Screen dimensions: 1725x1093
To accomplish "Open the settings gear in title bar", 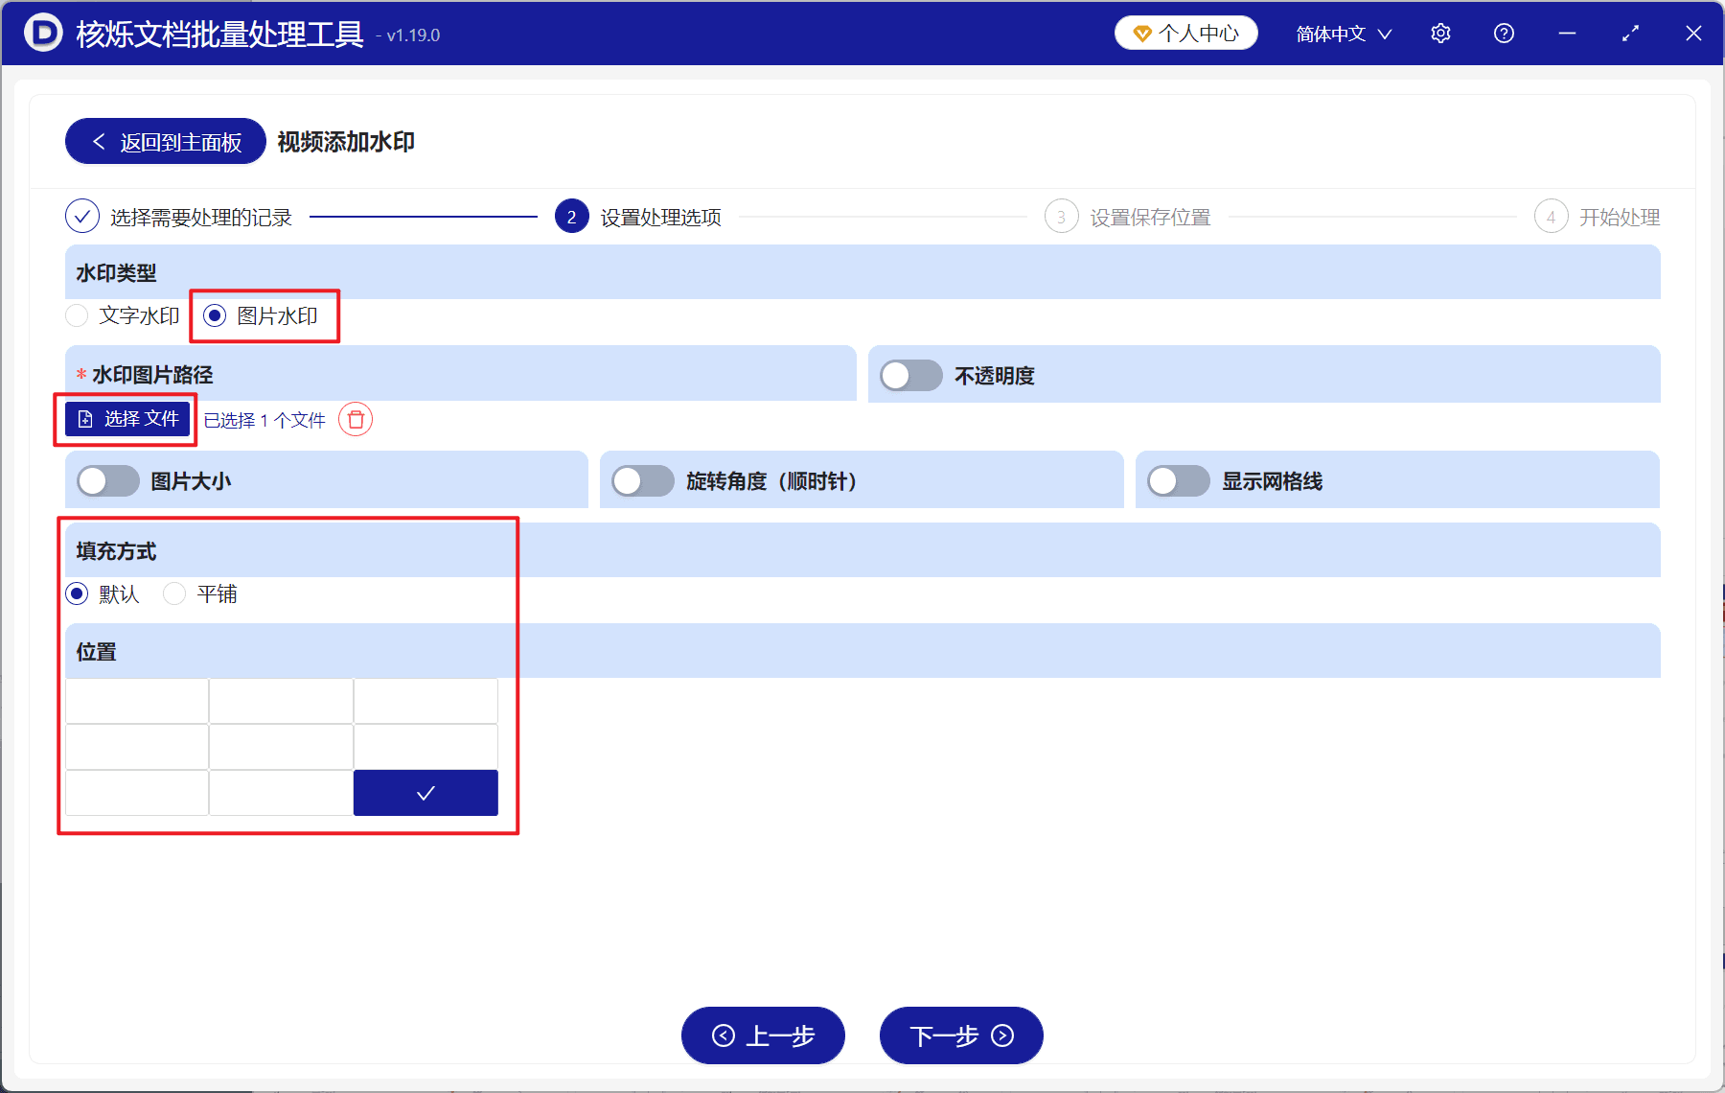I will [1440, 33].
